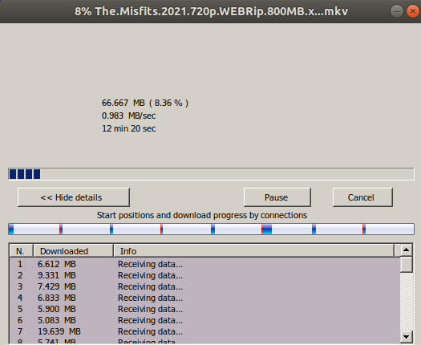Image resolution: width=421 pixels, height=345 pixels.
Task: Select connection 3 row with 7.429 MB
Action: coord(204,286)
